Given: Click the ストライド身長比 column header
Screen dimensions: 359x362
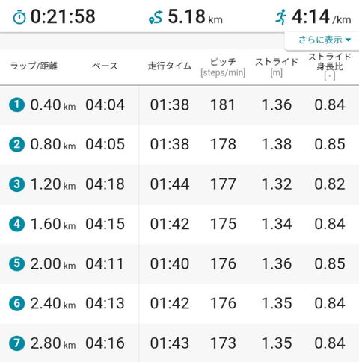Looking at the screenshot, I should pos(330,66).
